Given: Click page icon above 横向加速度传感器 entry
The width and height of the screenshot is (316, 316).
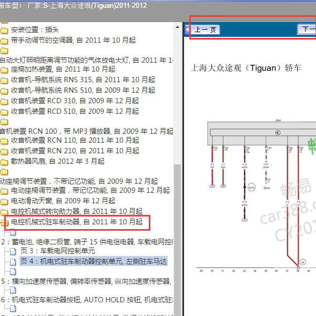Looking at the screenshot, I should click(x=13, y=272).
